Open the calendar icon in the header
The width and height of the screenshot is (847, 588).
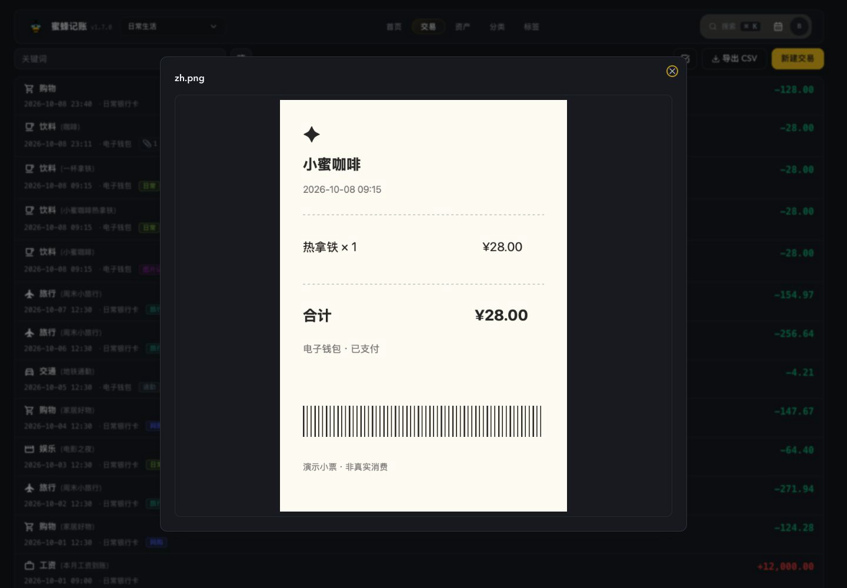click(x=778, y=26)
